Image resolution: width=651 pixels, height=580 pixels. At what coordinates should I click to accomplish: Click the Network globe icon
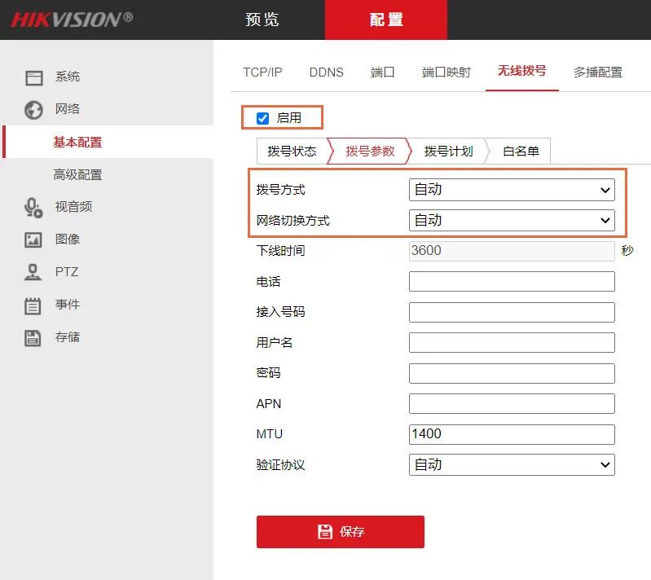click(33, 109)
